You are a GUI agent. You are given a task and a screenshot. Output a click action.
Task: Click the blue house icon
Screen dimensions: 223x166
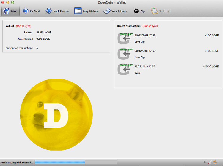[x=6, y=11]
